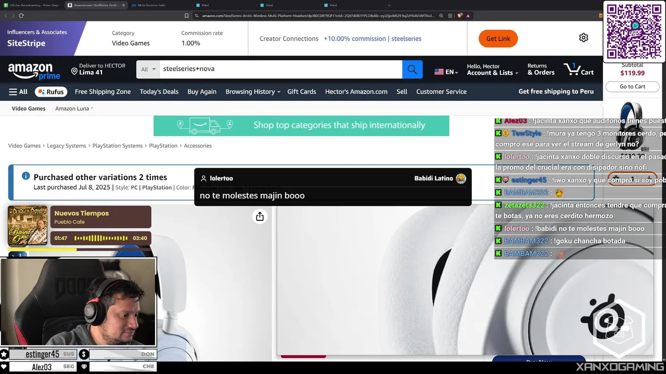Open the SiteStripe settings gear

point(583,38)
